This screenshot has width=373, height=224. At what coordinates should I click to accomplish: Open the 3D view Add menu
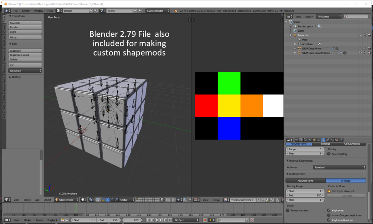point(37,200)
